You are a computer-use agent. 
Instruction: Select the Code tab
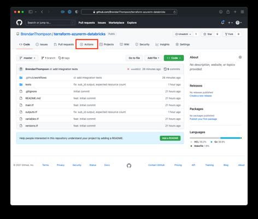[x=25, y=44]
